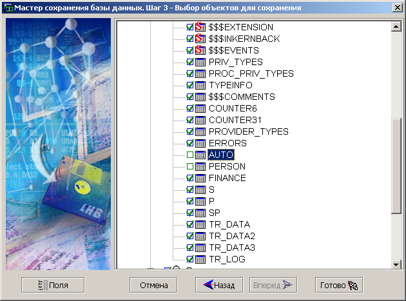This screenshot has width=406, height=301.
Task: Check the PERSON table checkbox
Action: (x=189, y=166)
